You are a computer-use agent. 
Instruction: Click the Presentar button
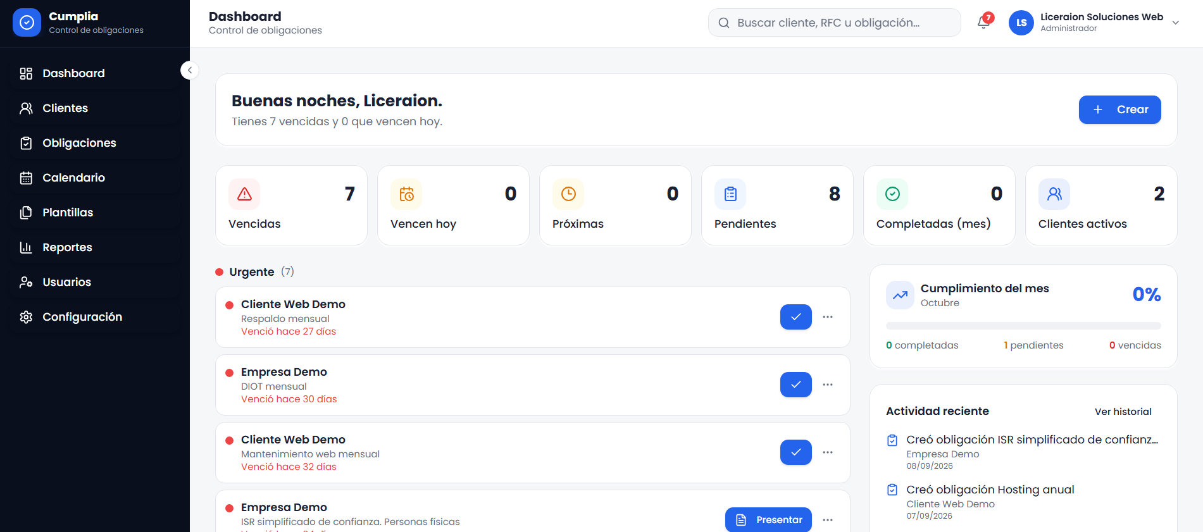(x=768, y=520)
